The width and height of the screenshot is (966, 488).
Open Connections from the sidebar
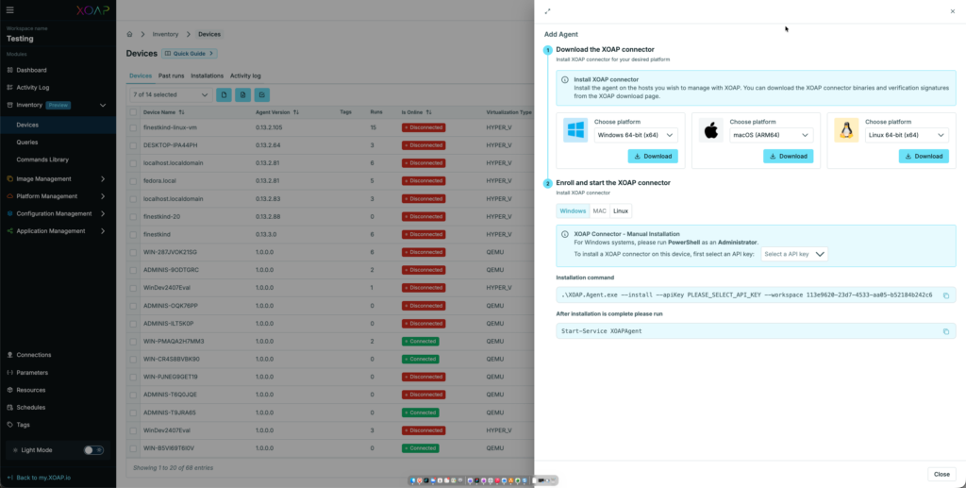[34, 355]
